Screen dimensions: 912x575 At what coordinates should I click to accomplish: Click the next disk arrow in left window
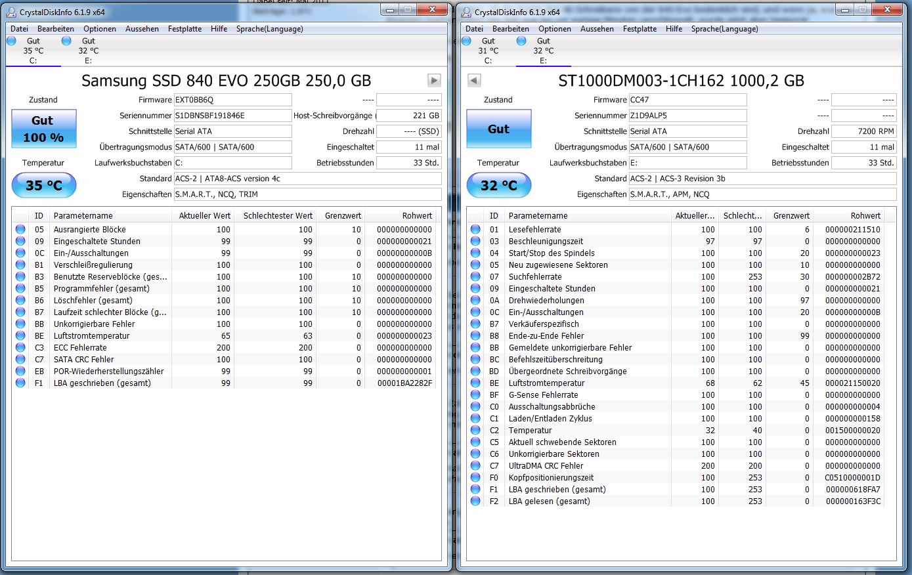[434, 80]
